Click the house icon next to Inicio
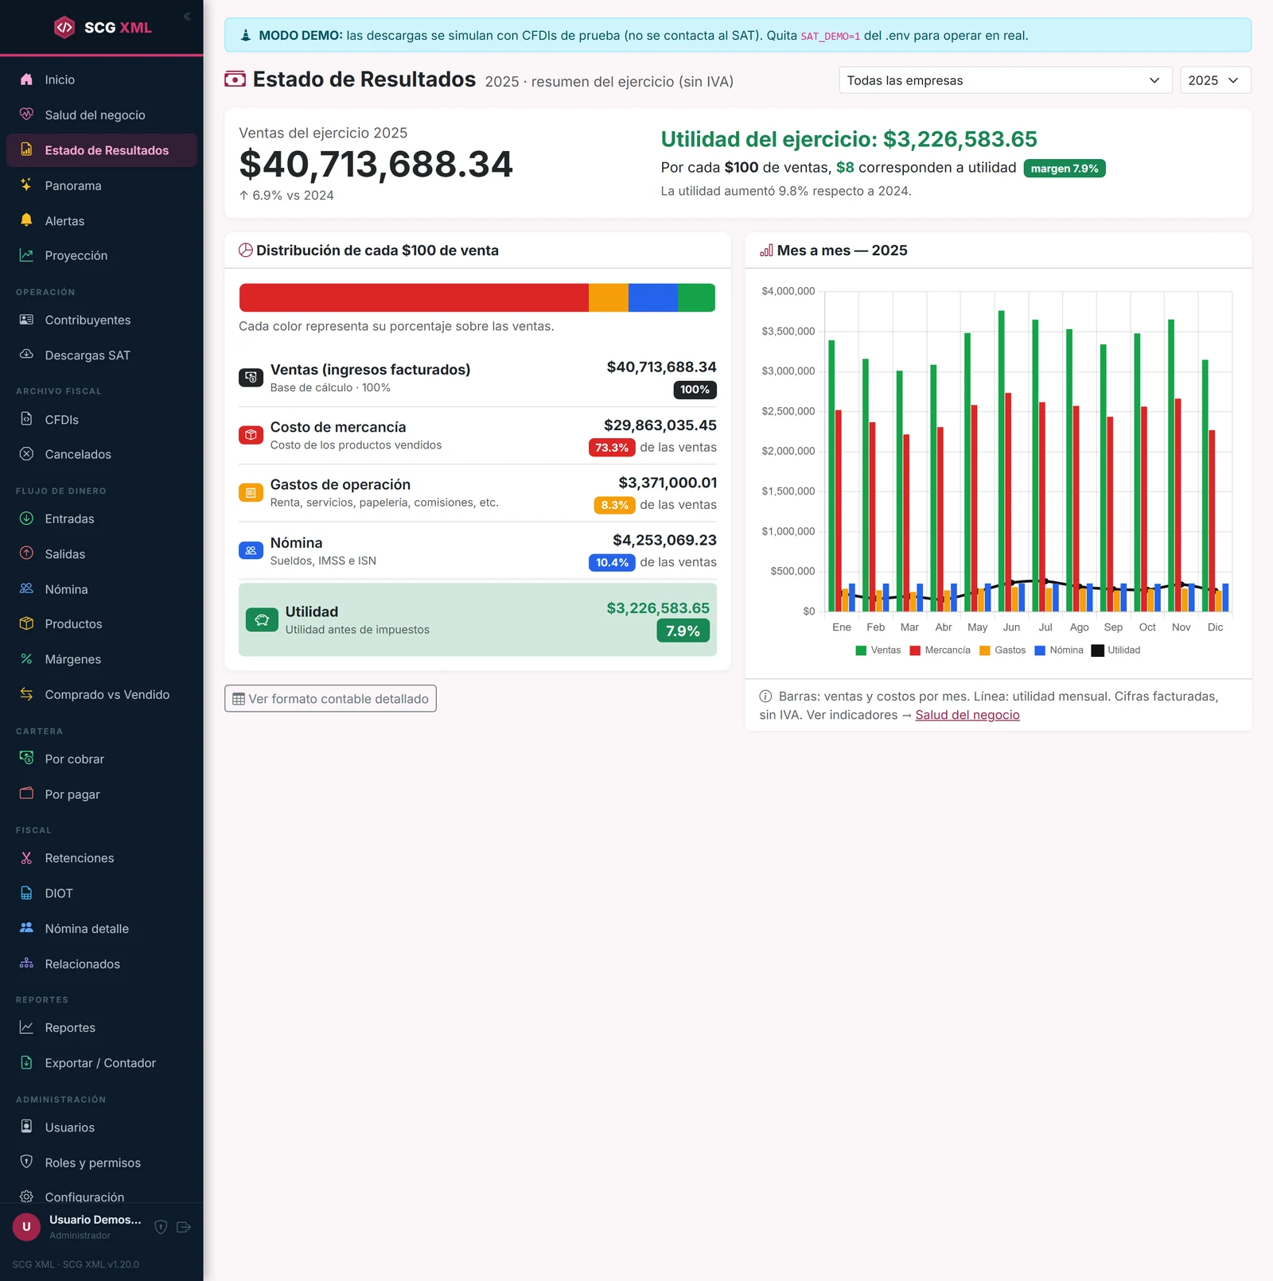Screen dimensions: 1273x1281 point(26,80)
